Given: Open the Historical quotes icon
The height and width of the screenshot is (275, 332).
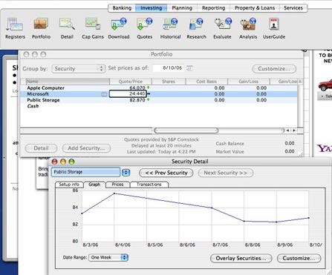Looking at the screenshot, I should coord(170,28).
